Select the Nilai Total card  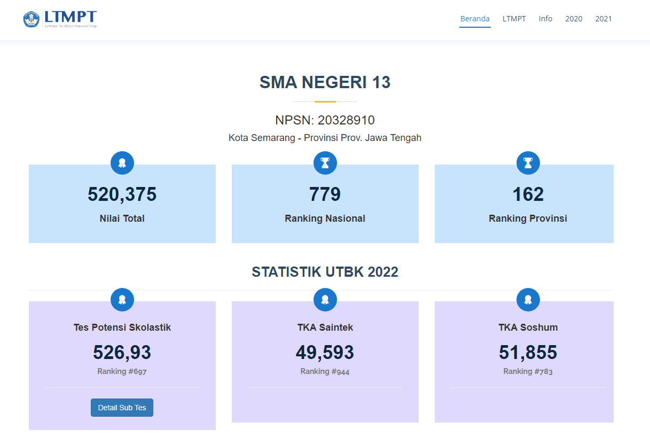pyautogui.click(x=122, y=204)
